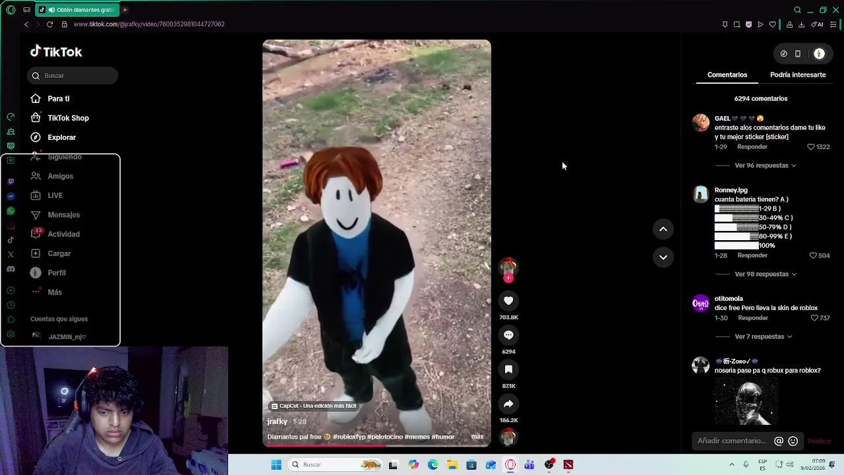Insert mention with @ icon
This screenshot has width=844, height=475.
click(x=779, y=441)
